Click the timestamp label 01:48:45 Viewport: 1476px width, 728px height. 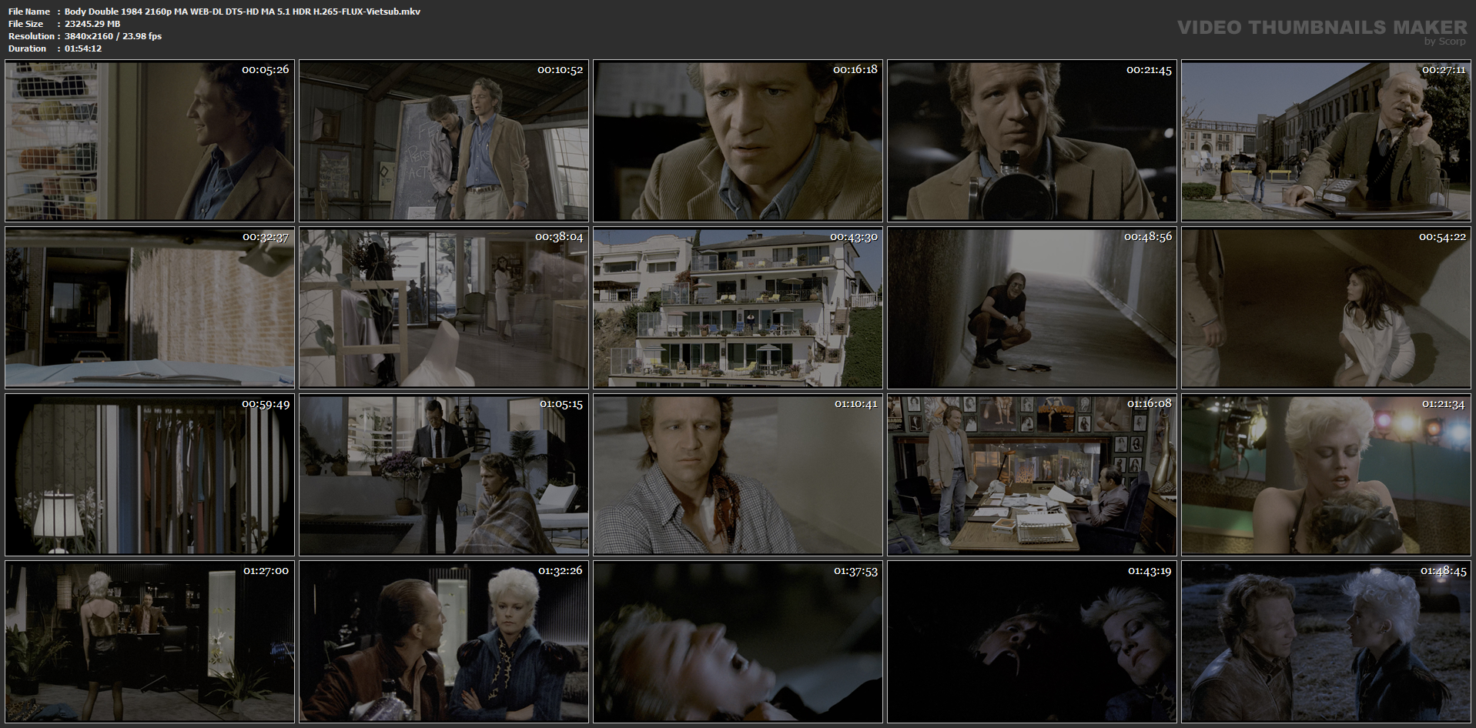[1443, 571]
